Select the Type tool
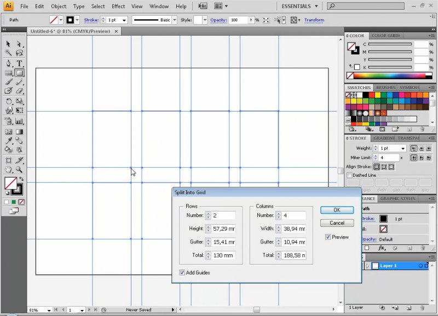 (x=20, y=63)
